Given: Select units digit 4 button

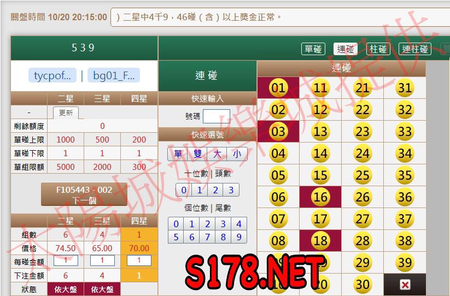Looking at the screenshot, I should [x=239, y=224].
